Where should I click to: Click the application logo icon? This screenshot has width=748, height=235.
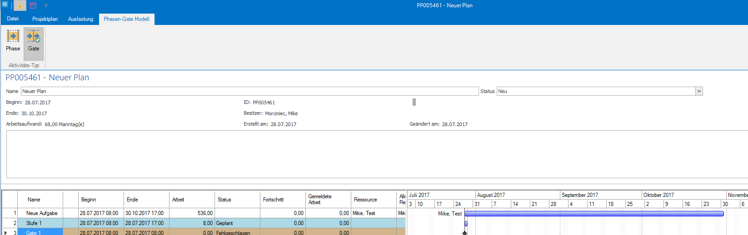click(5, 5)
